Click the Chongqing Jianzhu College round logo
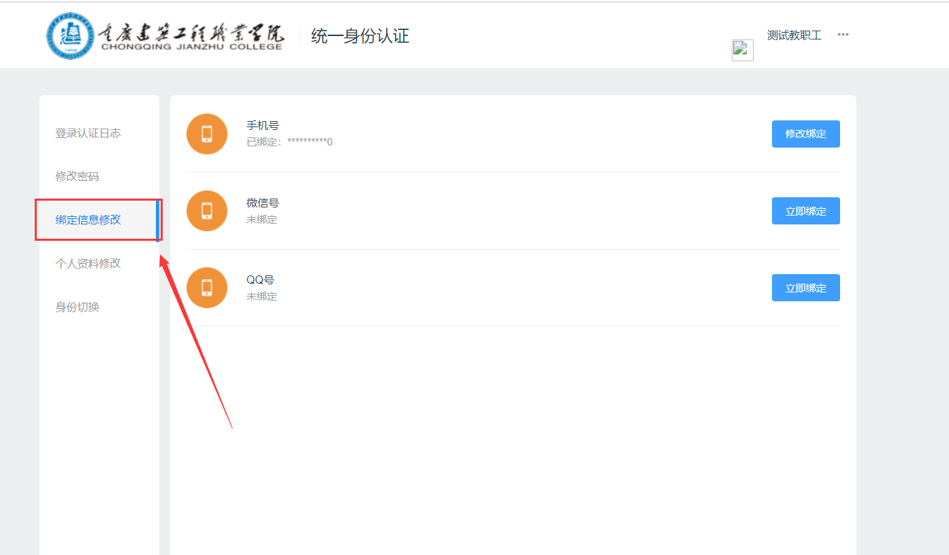 pyautogui.click(x=71, y=35)
